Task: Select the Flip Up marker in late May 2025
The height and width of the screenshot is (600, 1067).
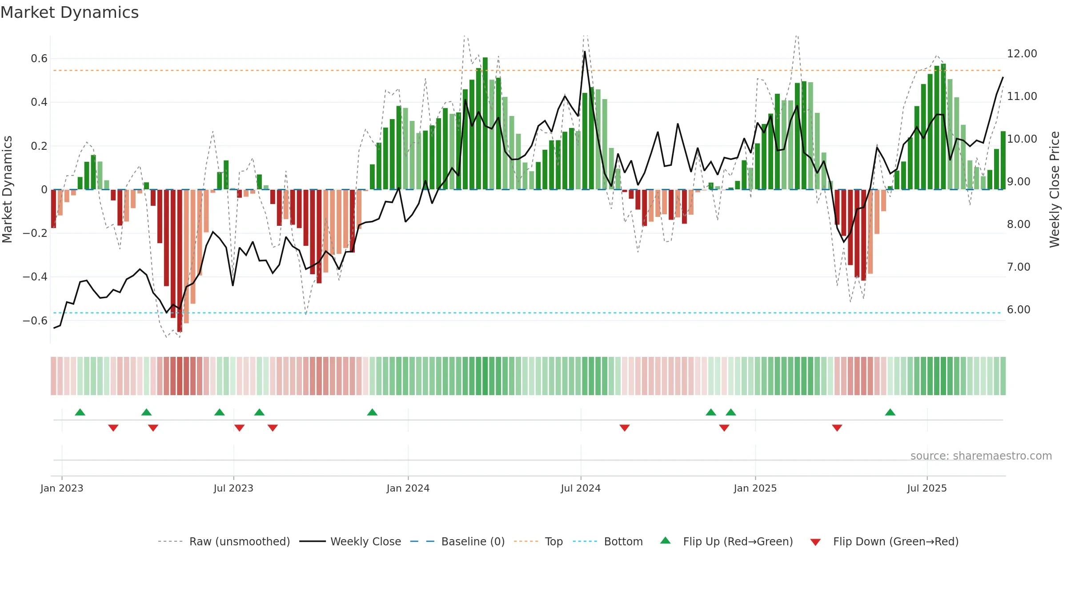Action: point(890,412)
